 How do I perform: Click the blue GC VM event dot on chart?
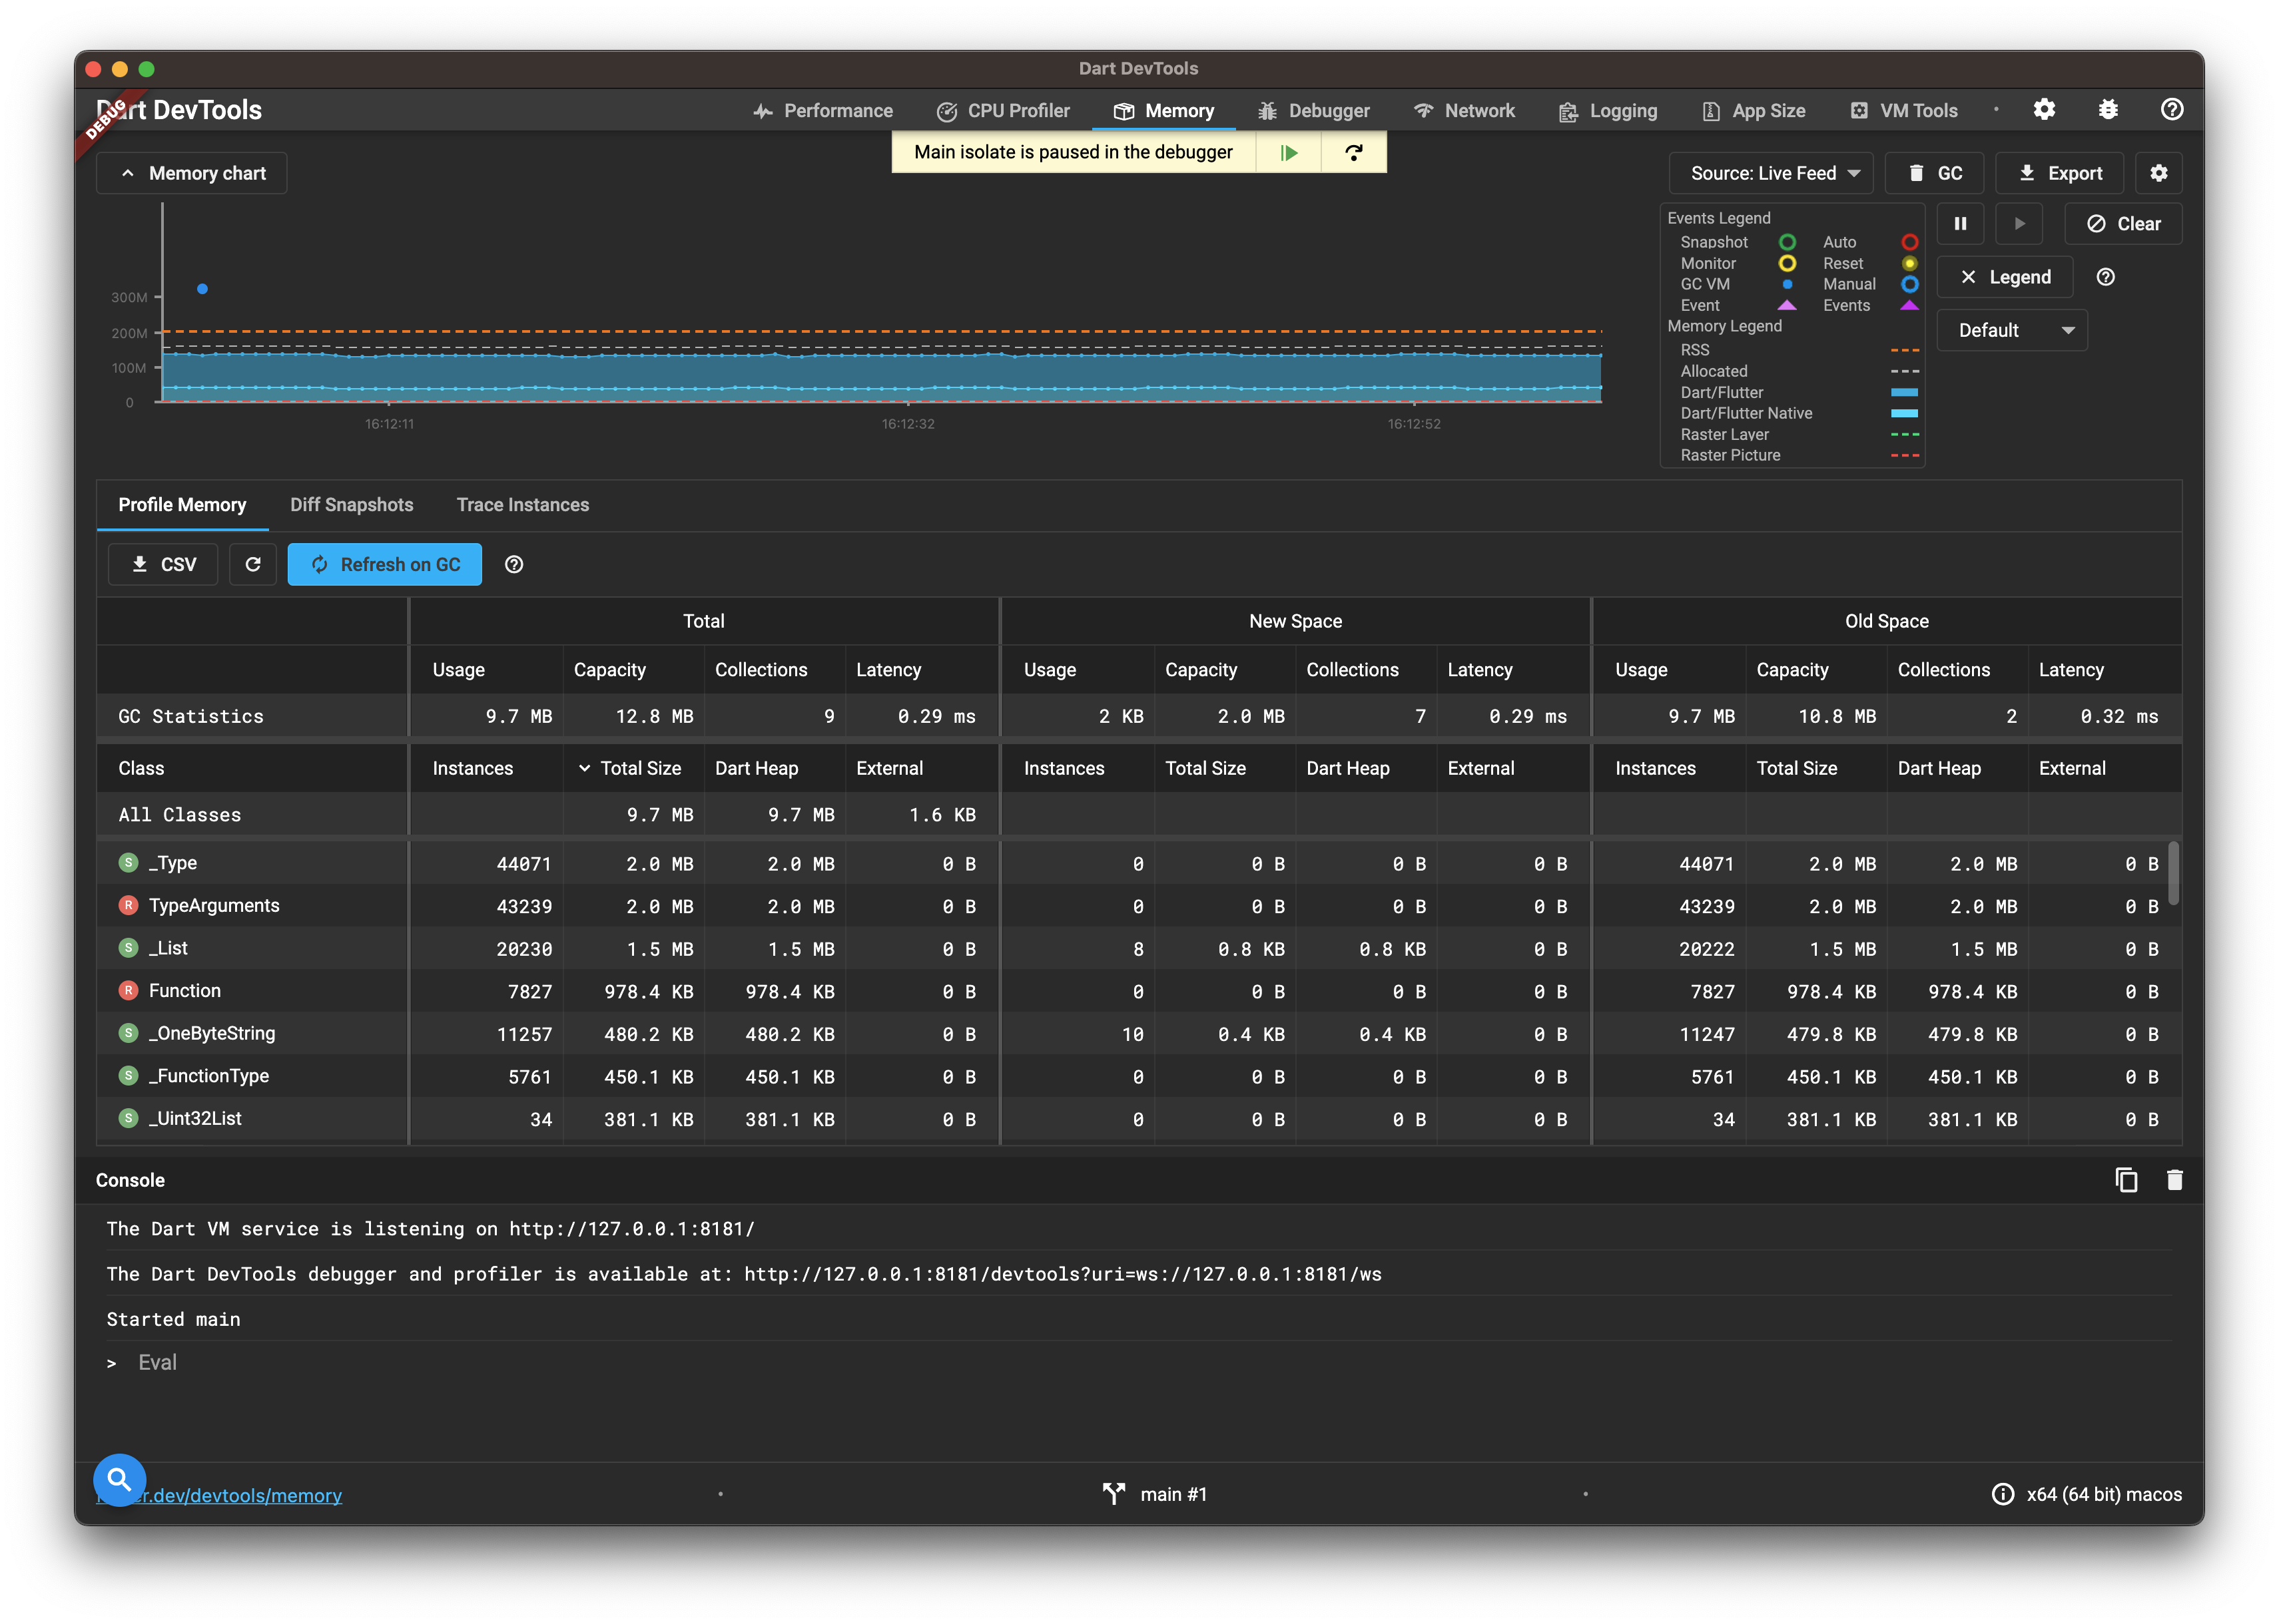[x=202, y=289]
